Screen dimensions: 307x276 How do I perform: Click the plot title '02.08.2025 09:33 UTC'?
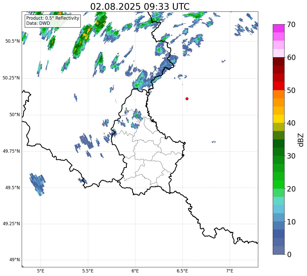click(140, 6)
